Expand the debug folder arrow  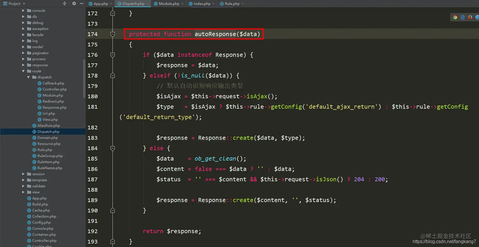[x=23, y=23]
